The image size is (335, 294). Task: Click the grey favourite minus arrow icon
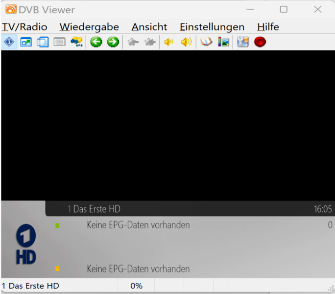coord(133,42)
